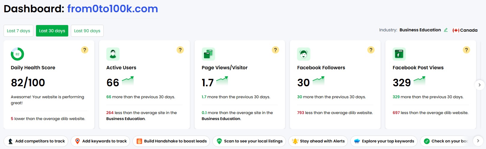
Task: Open the from0to100k.com site link
Action: 113,9
